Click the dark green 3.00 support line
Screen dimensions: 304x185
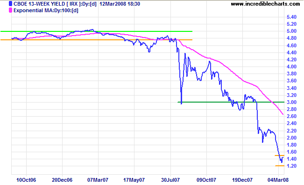[231, 102]
